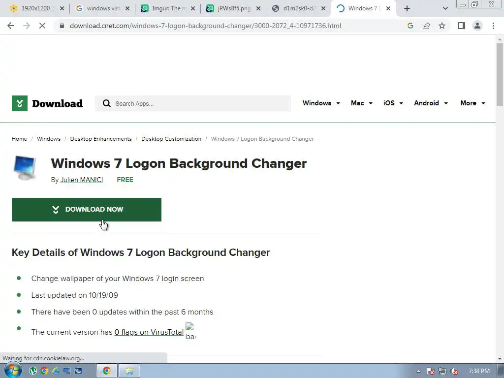Switch to the d1m2sk0 tab
Viewport: 504px width, 378px height.
pyautogui.click(x=299, y=8)
